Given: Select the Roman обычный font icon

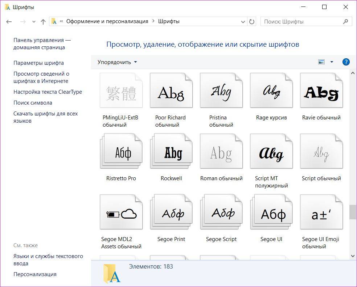Looking at the screenshot, I should point(221,151).
